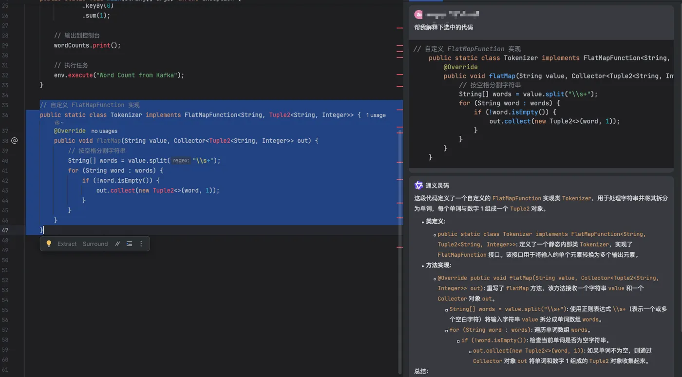Viewport: 682px width, 377px height.
Task: Click the comment (//) icon in floating toolbar
Action: 117,244
